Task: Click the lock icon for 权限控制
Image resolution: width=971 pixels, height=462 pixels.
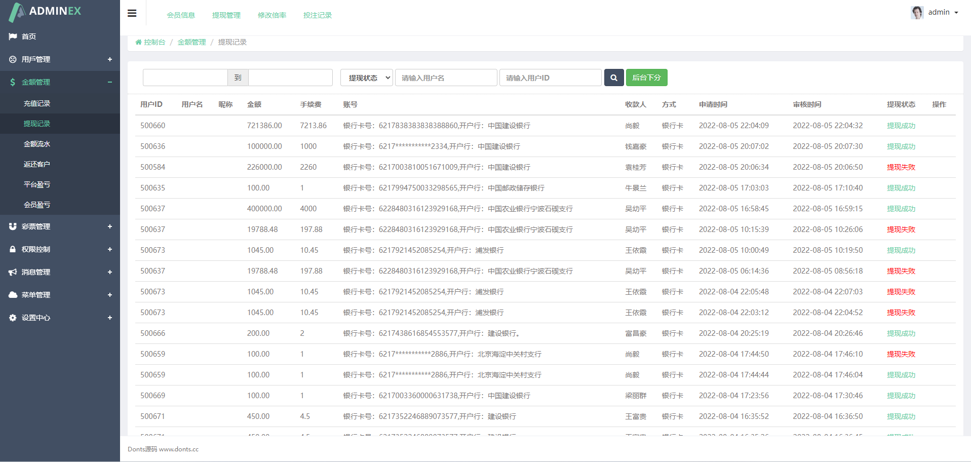Action: coord(13,249)
